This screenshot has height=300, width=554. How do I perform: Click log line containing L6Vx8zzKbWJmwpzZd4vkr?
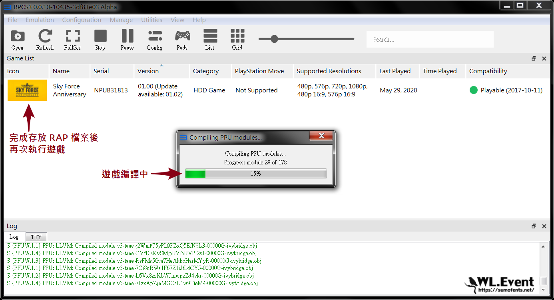coord(130,276)
